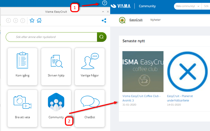Open the Community tile
This screenshot has height=131, width=210.
point(56,108)
